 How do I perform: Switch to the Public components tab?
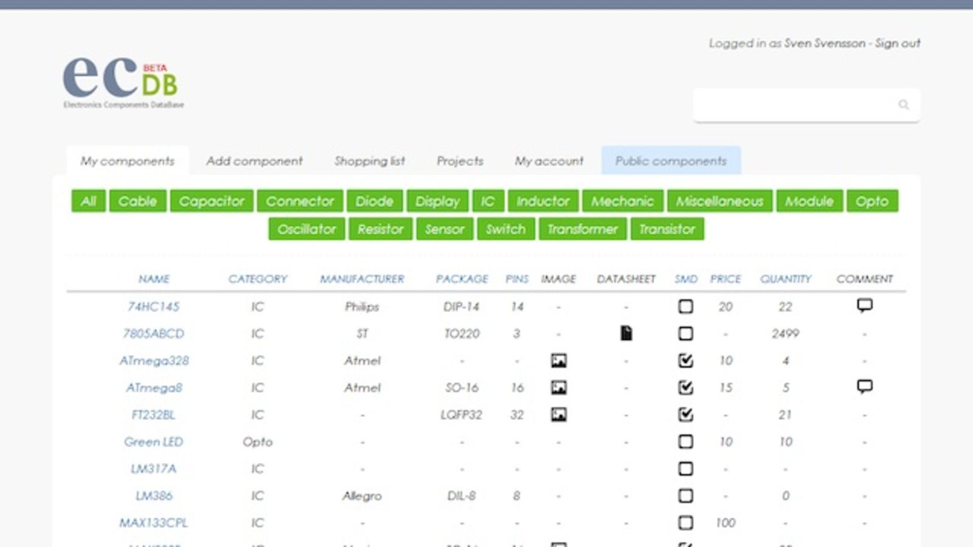(671, 160)
